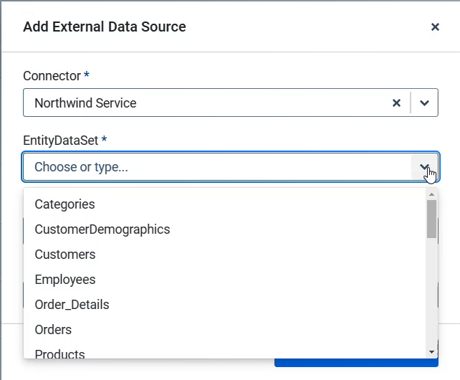The image size is (460, 380).
Task: Clear the Northwind Service connector selection
Action: pos(396,103)
